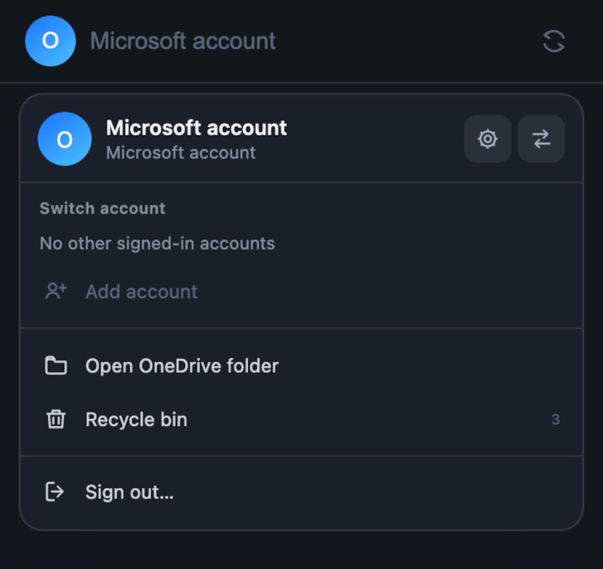Click the switch account arrows button

coord(541,139)
